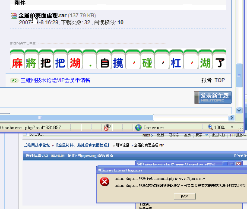Click the Windows Internet Explorer dialog title
The width and height of the screenshot is (247, 209).
coord(120,170)
